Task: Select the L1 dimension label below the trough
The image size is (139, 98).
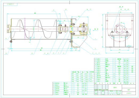Action: (42, 48)
